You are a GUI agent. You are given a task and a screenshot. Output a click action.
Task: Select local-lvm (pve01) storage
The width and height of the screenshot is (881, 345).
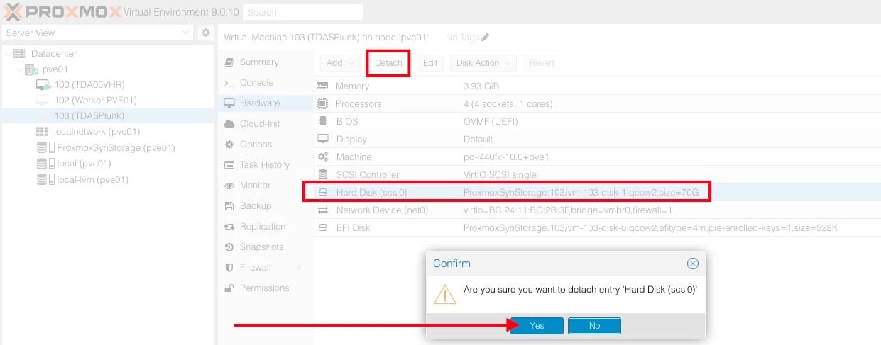92,179
